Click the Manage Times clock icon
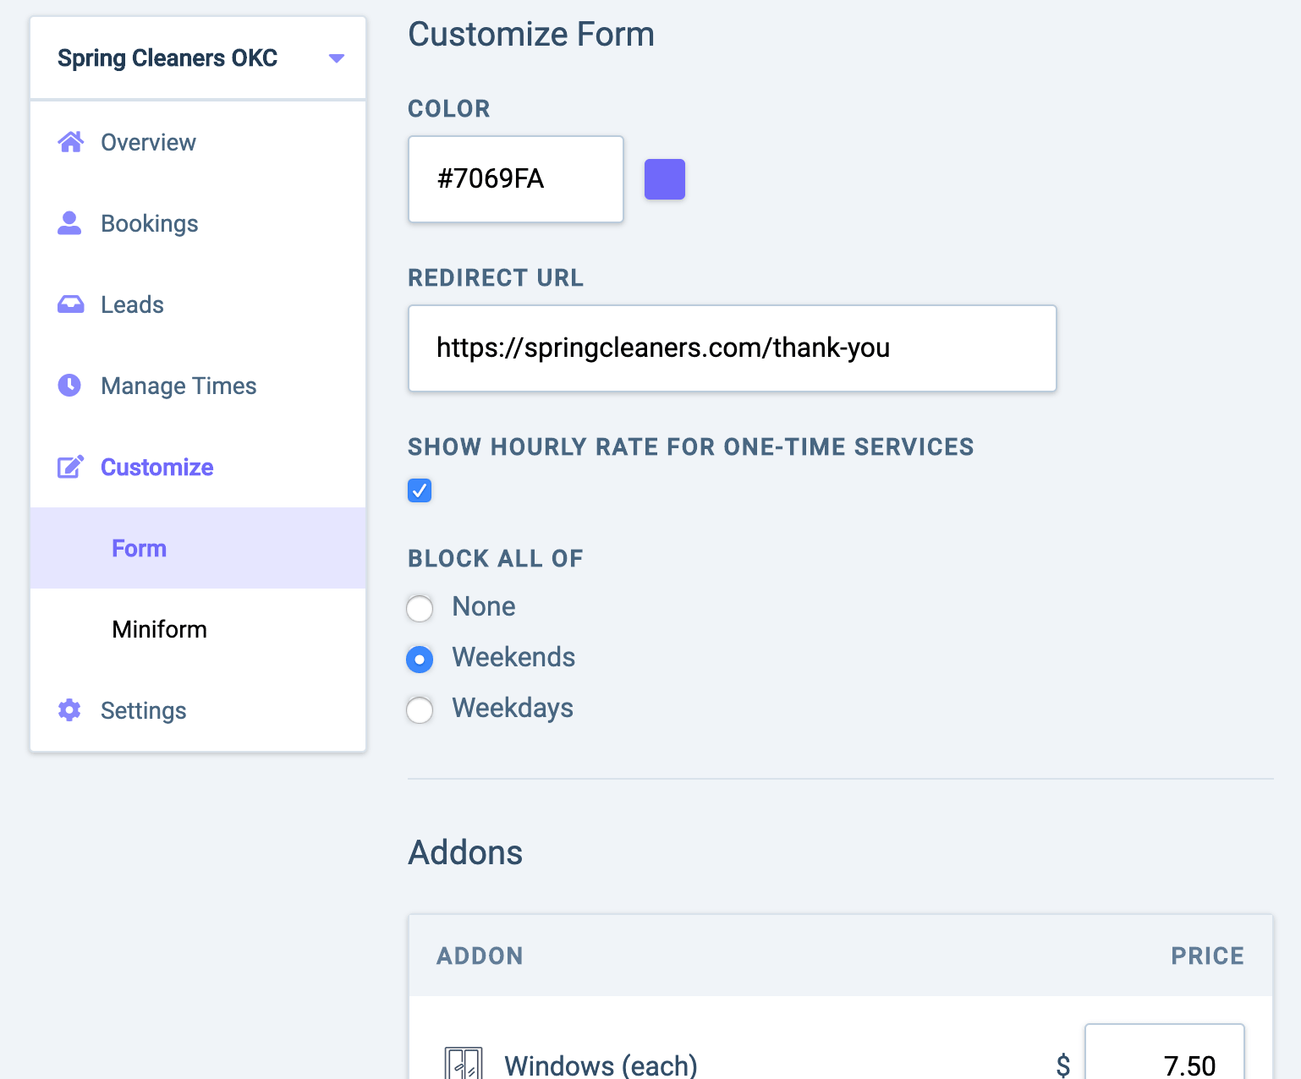Image resolution: width=1301 pixels, height=1079 pixels. coord(69,386)
